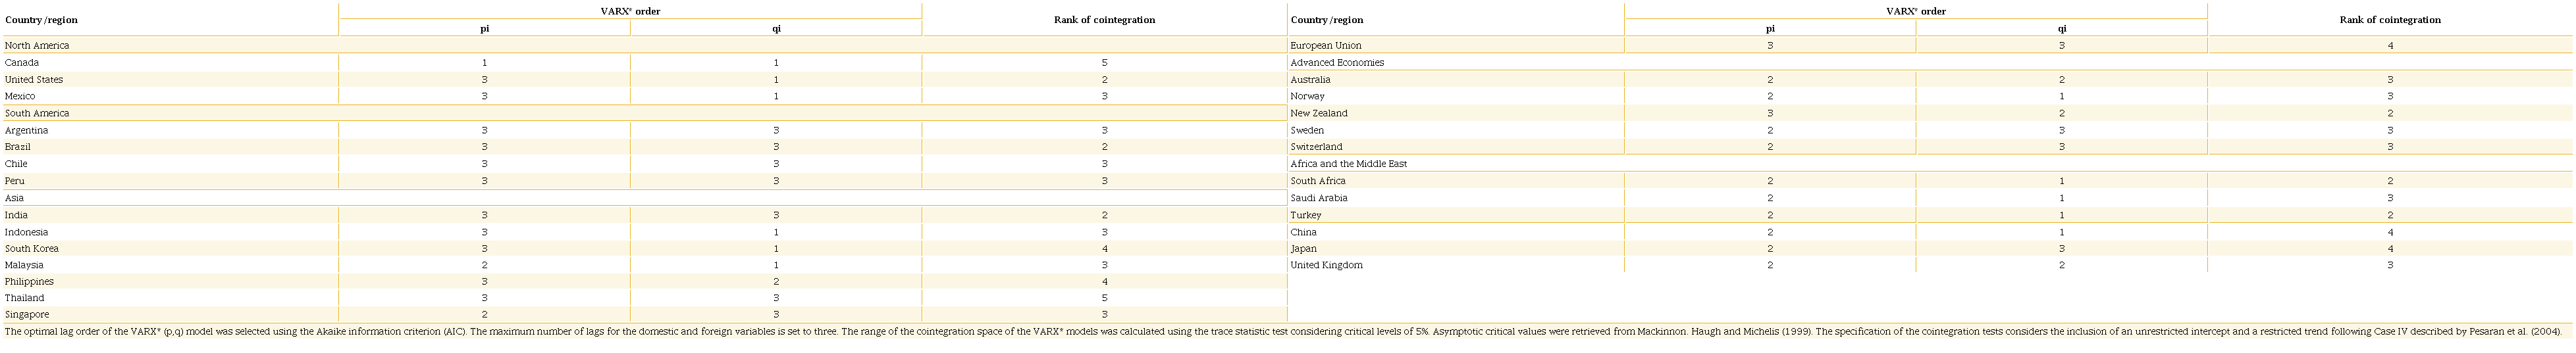Select the Argentina country cell
This screenshot has height=353, width=2576.
[26, 131]
